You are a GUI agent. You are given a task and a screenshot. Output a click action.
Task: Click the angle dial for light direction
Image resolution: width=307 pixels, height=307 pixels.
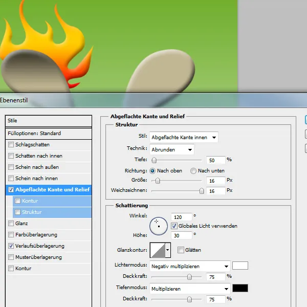[159, 226]
